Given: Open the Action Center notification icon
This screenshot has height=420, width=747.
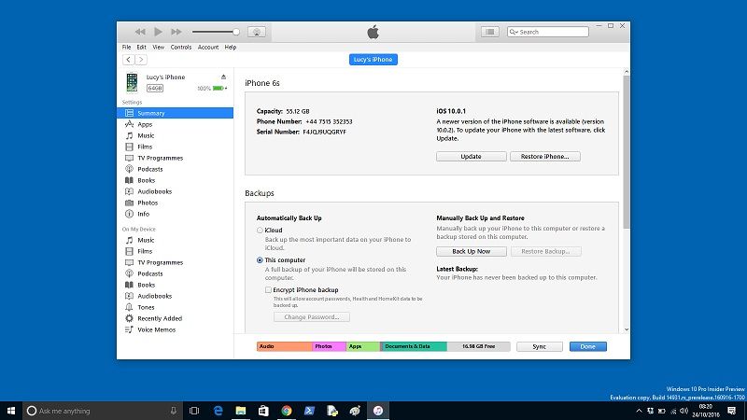Looking at the screenshot, I should click(x=732, y=411).
